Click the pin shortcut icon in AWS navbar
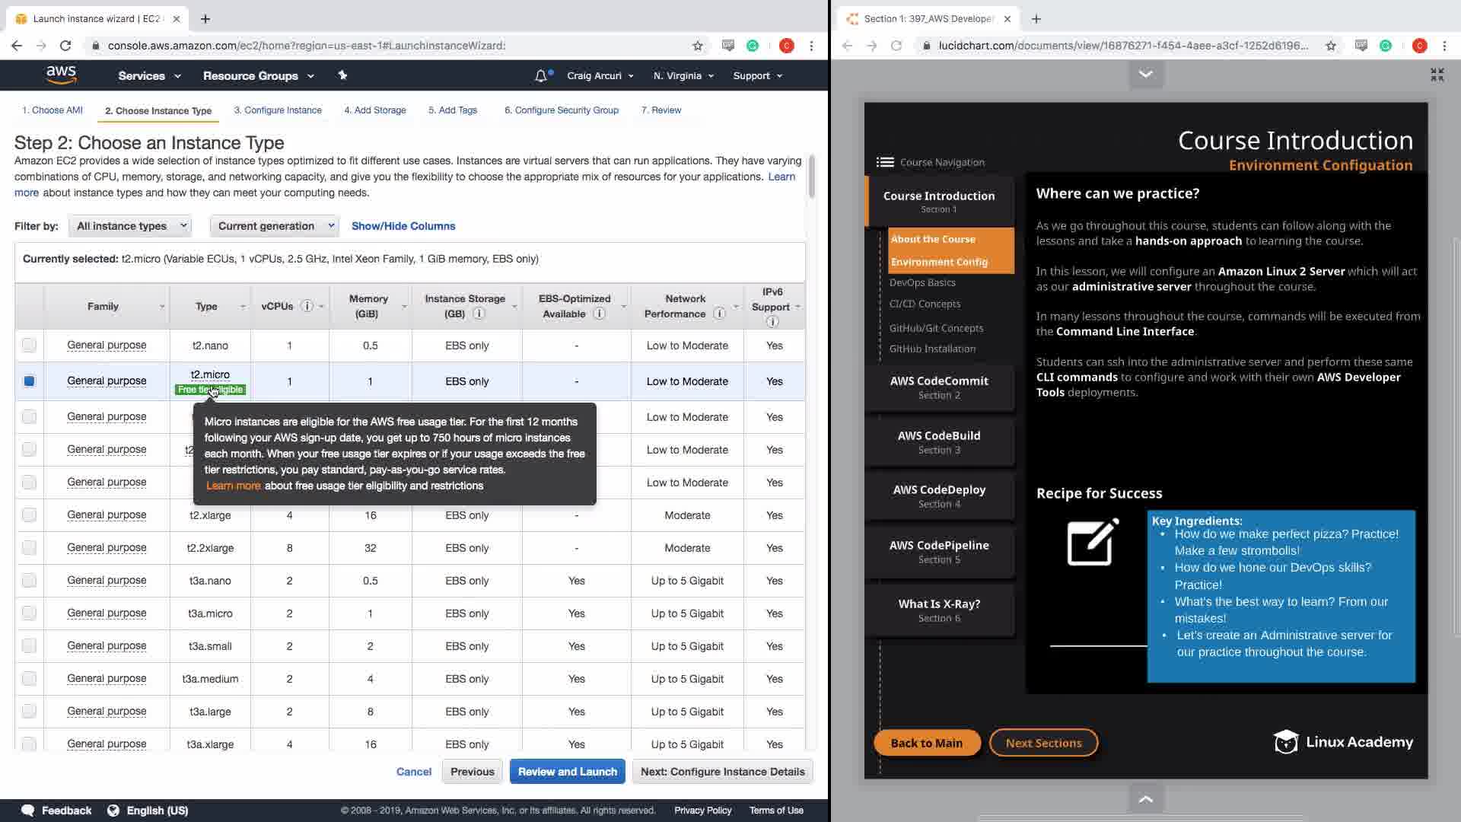 (342, 75)
